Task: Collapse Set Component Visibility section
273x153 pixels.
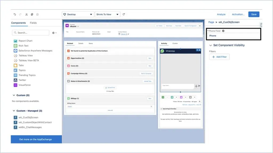Action: (x=211, y=45)
